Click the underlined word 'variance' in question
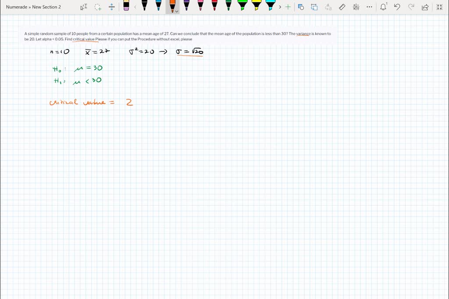Viewport: 449px width, 299px height. pyautogui.click(x=303, y=33)
